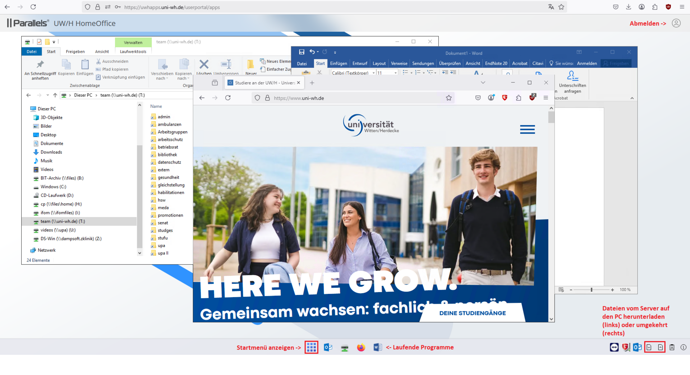
Task: Open the clipboard icon in portal taskbar
Action: [x=672, y=347]
